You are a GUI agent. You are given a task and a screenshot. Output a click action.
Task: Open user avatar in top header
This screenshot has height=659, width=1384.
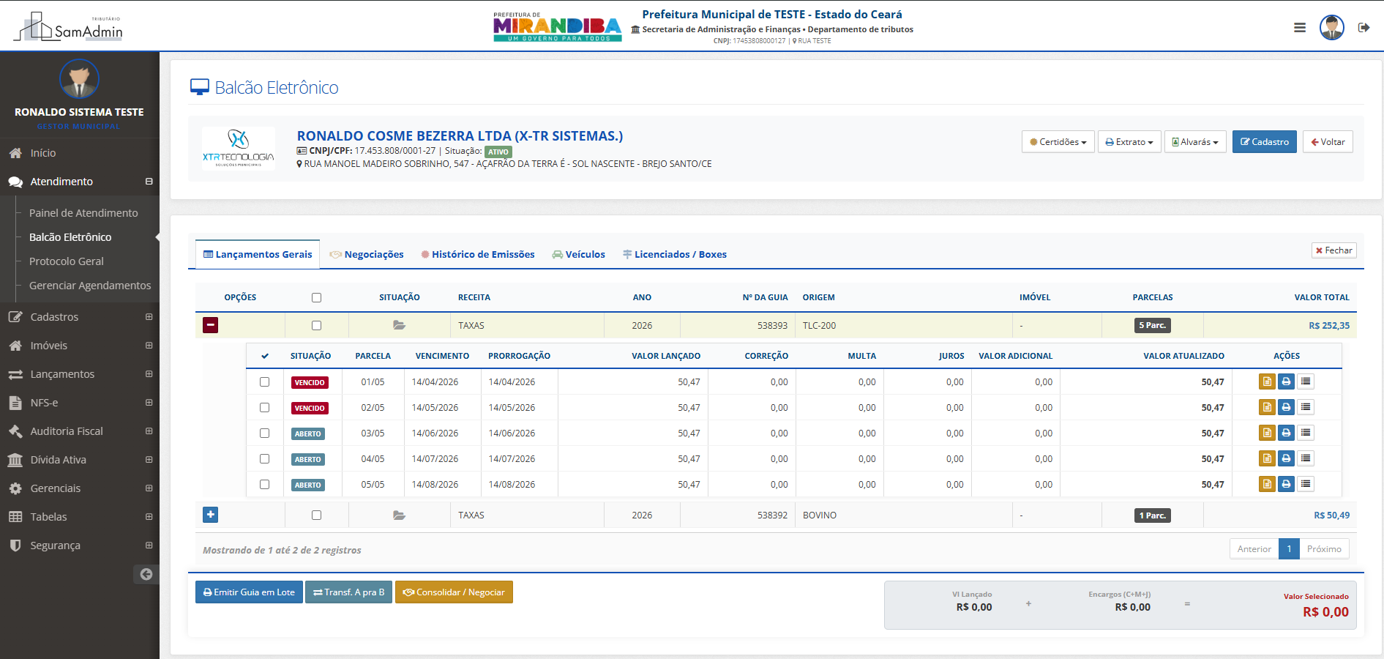(x=1331, y=28)
